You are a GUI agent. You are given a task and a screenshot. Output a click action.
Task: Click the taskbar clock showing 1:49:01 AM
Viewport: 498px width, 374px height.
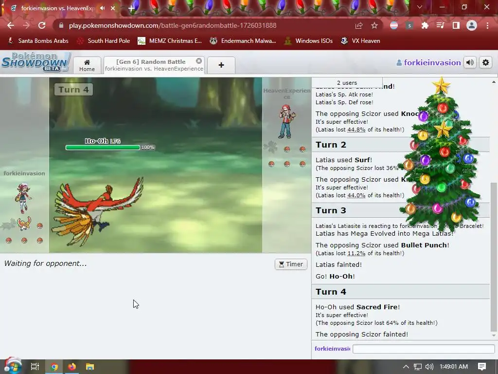tap(454, 367)
